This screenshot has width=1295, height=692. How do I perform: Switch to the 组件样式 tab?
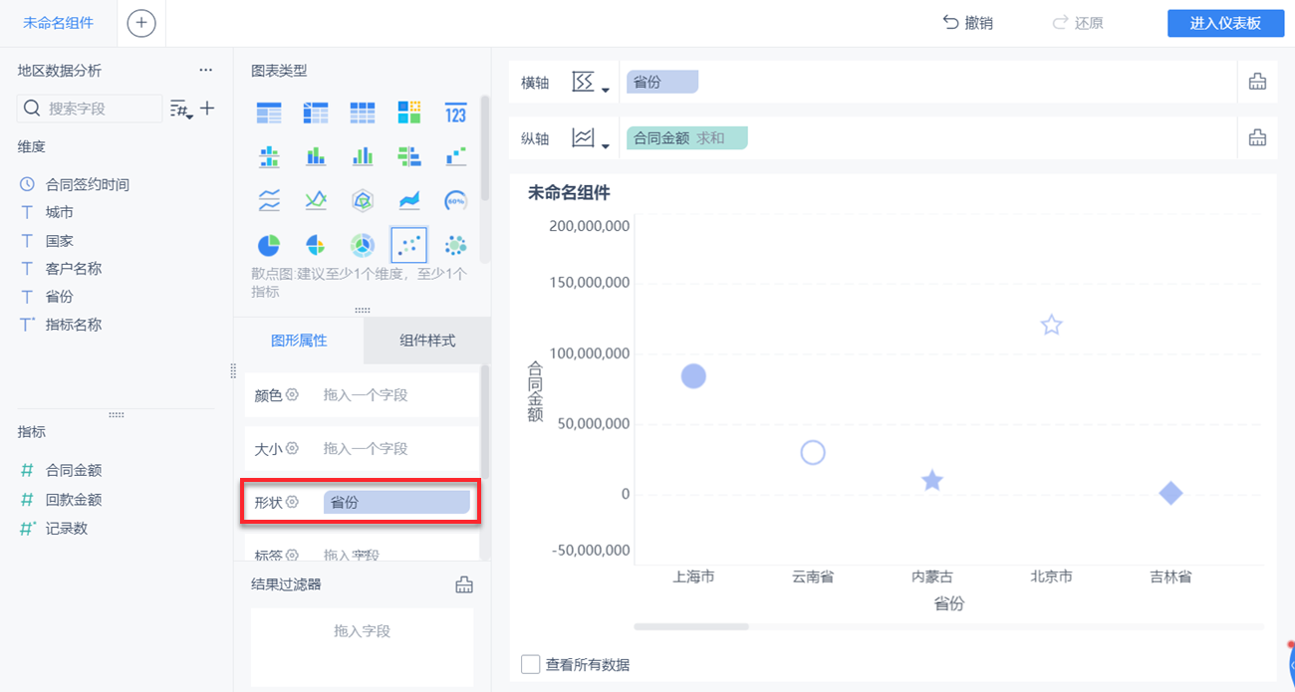pos(427,341)
